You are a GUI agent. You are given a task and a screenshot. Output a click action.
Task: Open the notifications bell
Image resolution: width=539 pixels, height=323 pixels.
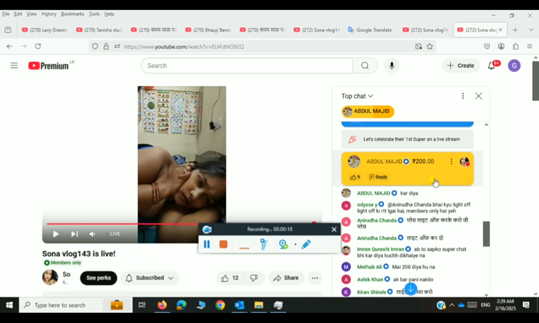(491, 66)
